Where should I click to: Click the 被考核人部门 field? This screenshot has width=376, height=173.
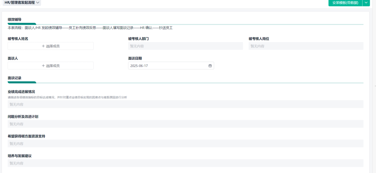tap(185, 46)
